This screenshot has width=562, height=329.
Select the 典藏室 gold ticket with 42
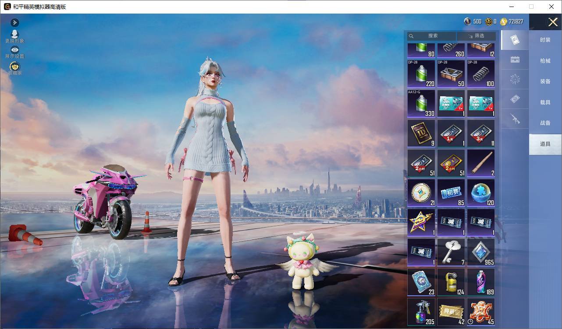point(451,311)
